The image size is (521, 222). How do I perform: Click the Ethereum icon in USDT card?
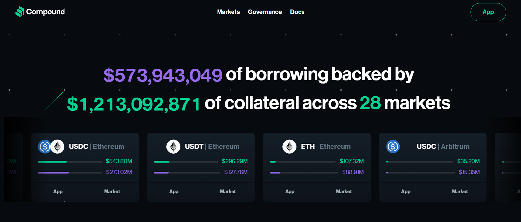[173, 147]
